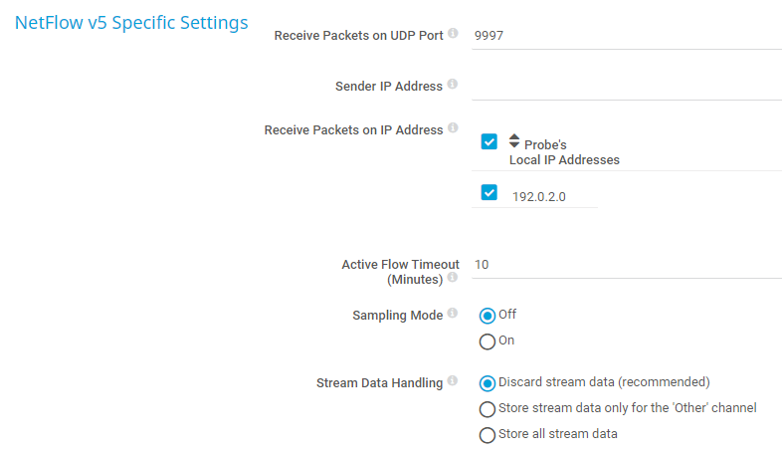Click info icon next to Sampling Mode

pyautogui.click(x=453, y=314)
